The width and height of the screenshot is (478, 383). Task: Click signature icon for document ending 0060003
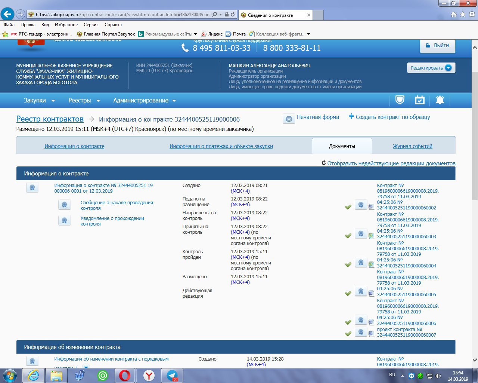coord(361,233)
